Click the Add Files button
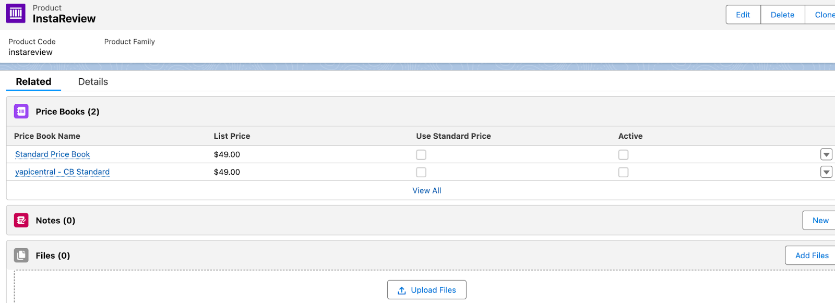835x303 pixels. (x=812, y=256)
